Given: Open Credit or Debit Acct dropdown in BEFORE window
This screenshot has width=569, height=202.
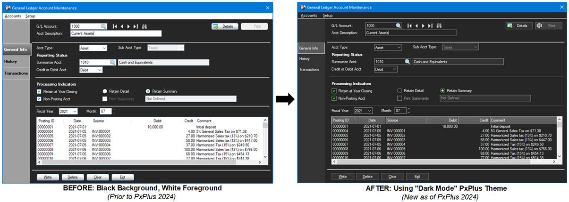Looking at the screenshot, I should point(99,70).
